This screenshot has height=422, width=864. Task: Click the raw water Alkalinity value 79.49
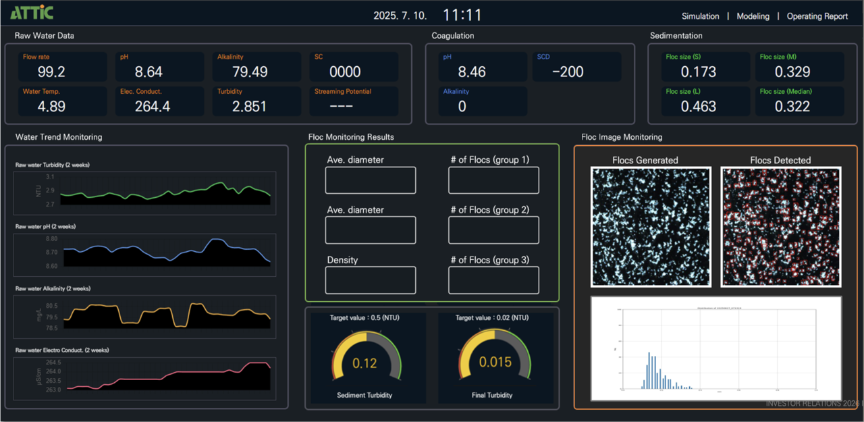[x=250, y=72]
